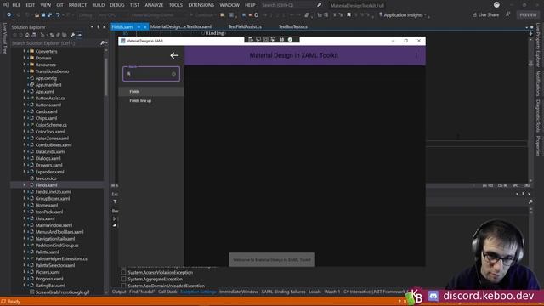Click the Ready status bar text
This screenshot has width=544, height=306.
tap(14, 302)
